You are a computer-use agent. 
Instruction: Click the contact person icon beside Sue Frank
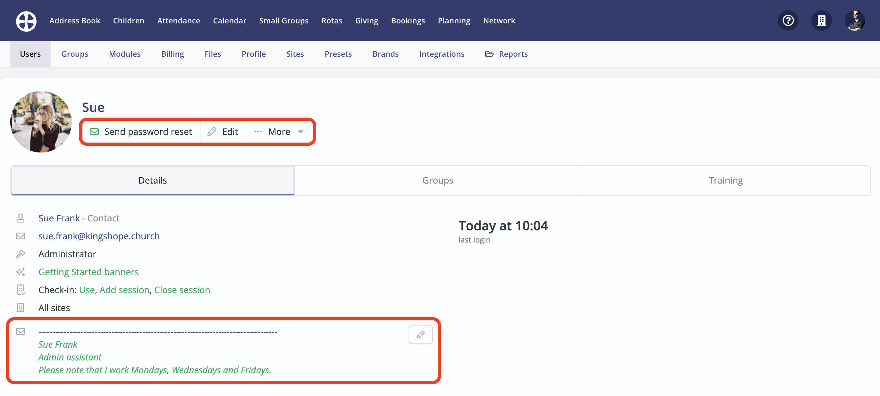pos(21,218)
